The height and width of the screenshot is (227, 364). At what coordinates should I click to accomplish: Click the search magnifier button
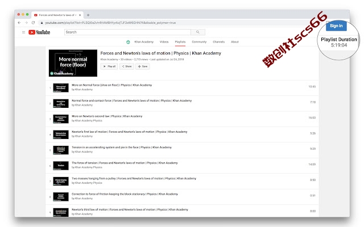click(198, 32)
